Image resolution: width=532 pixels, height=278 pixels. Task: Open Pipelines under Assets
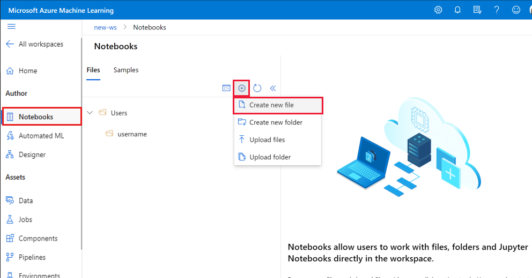click(26, 257)
